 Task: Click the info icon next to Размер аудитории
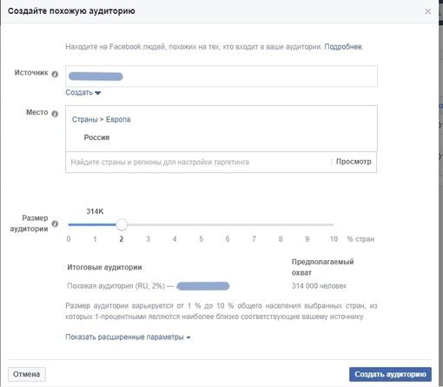tap(55, 224)
